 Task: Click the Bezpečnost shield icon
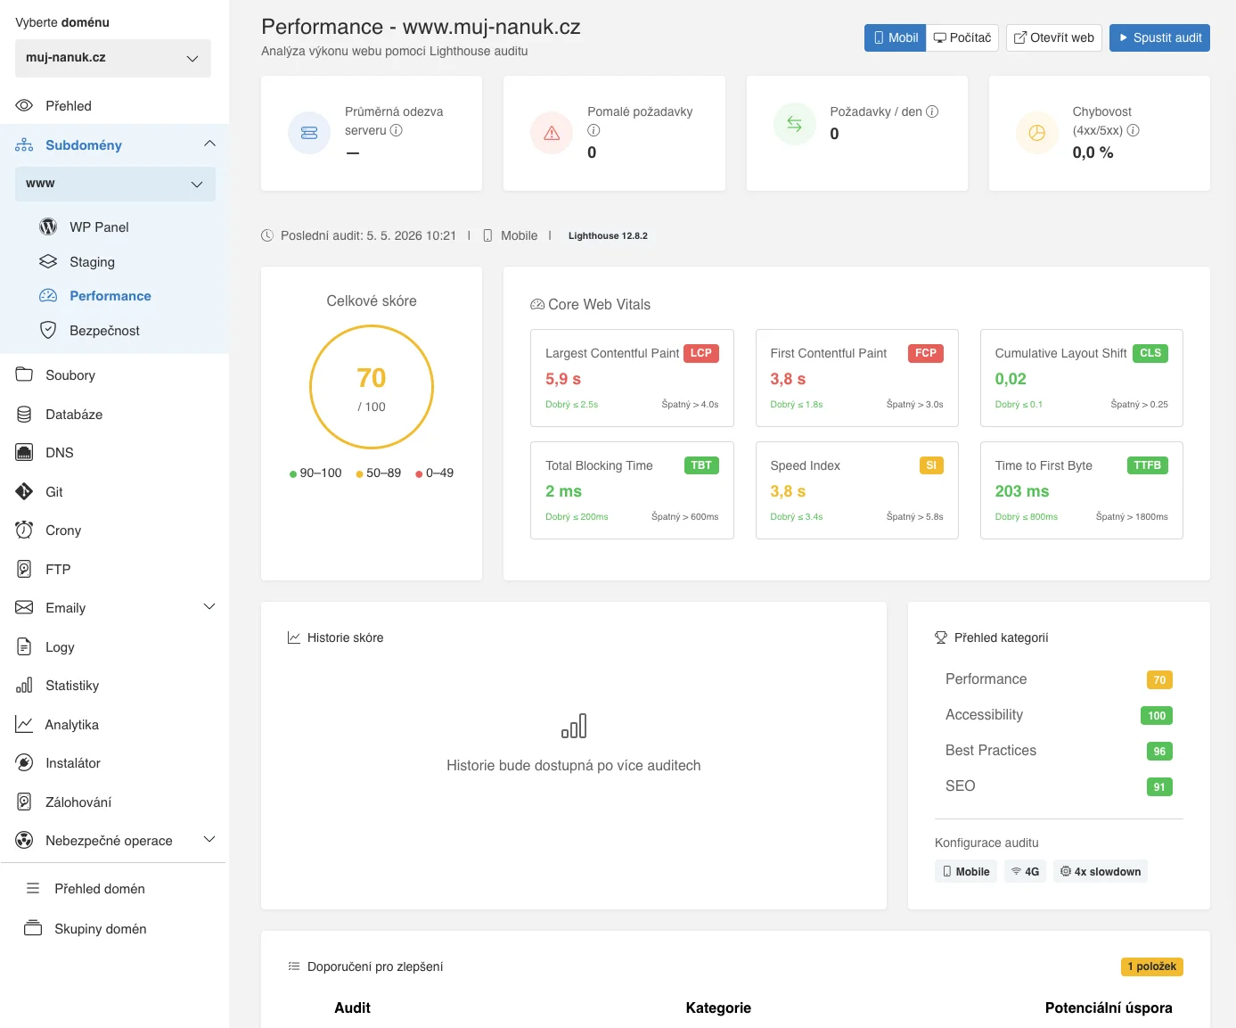point(48,331)
